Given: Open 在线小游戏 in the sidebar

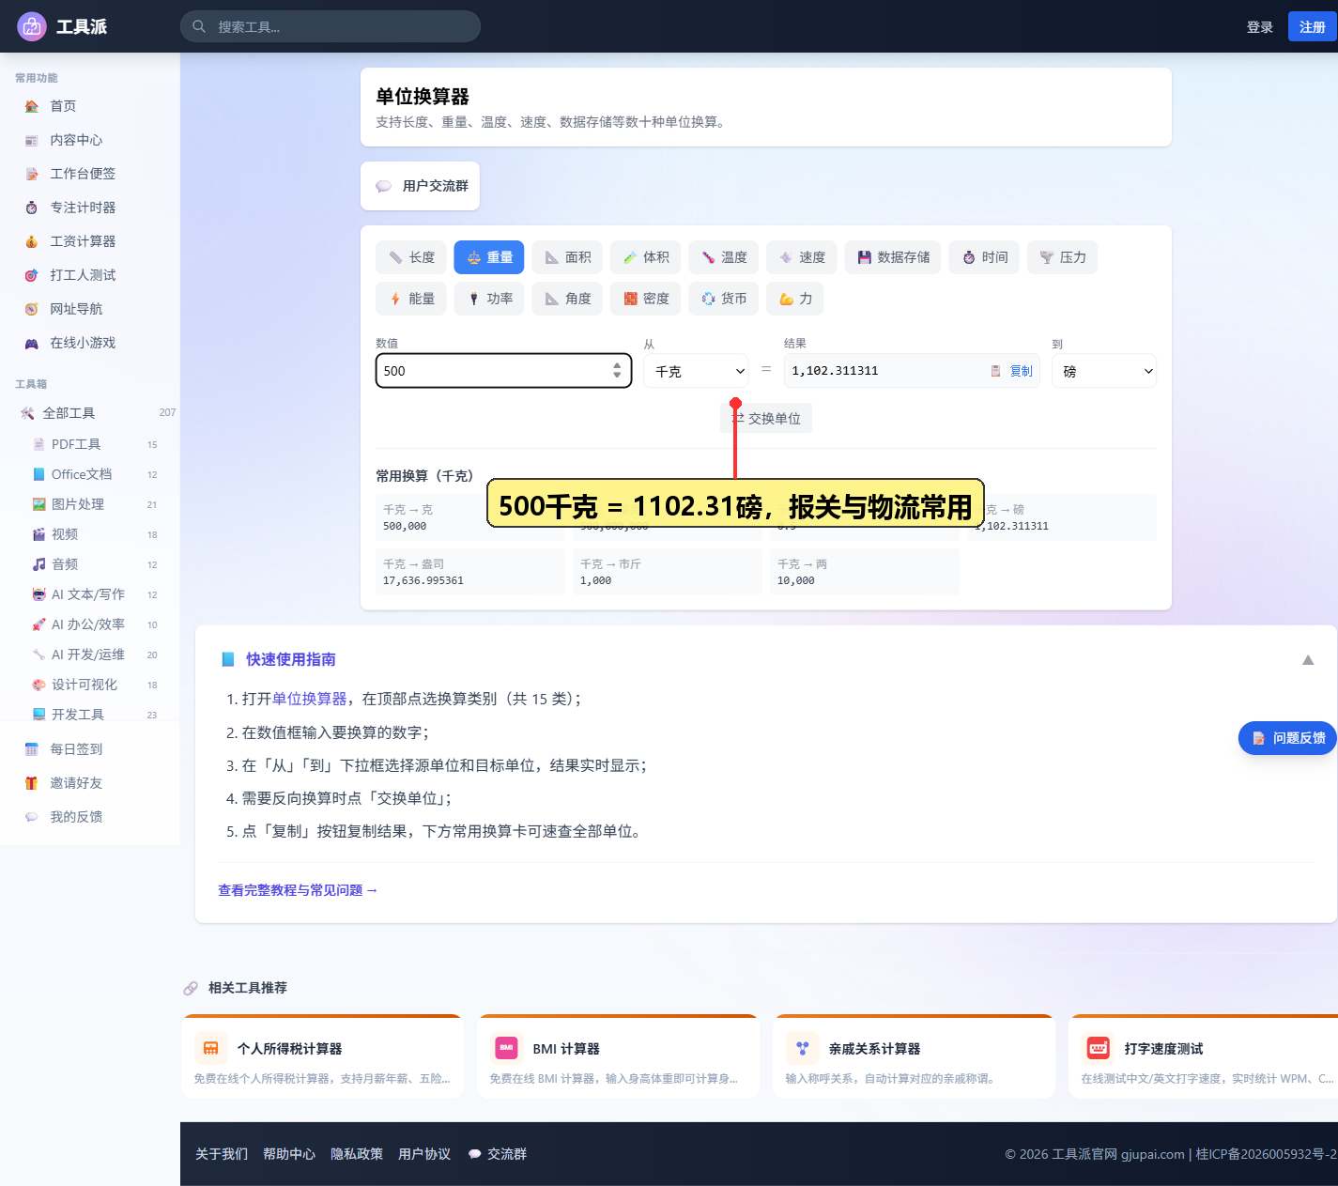Looking at the screenshot, I should 90,343.
